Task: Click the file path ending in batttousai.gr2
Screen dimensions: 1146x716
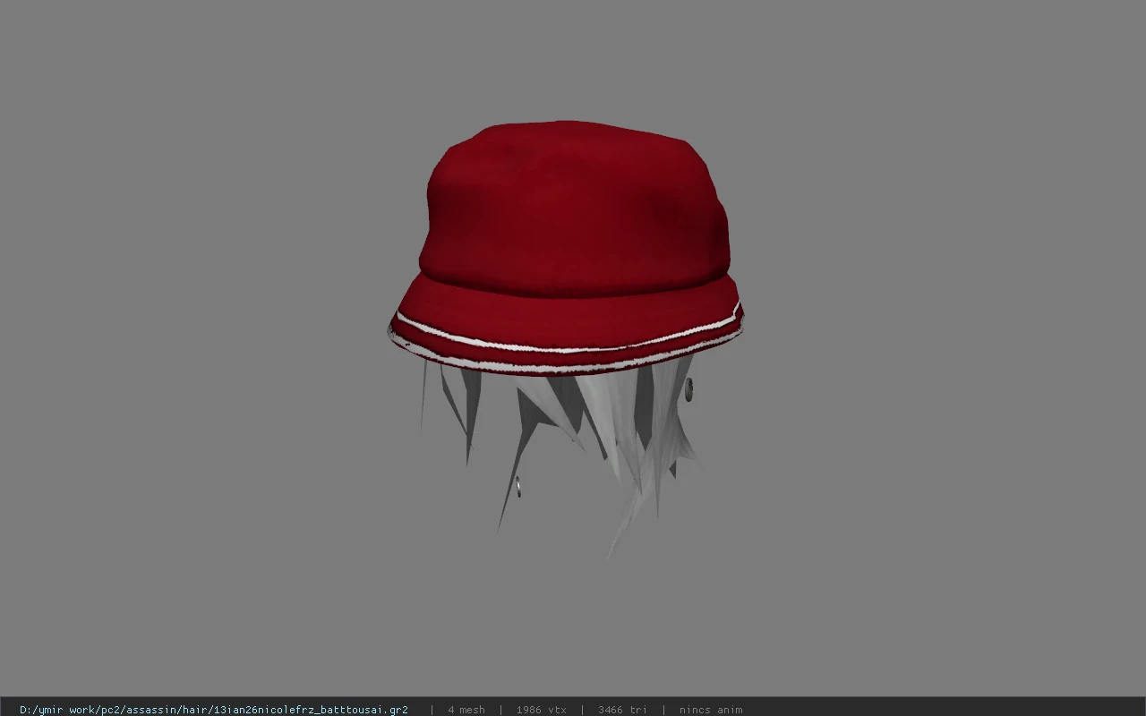Action: (214, 710)
